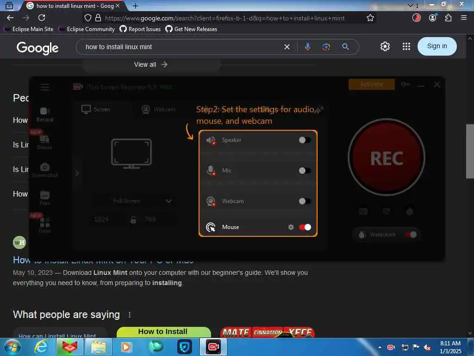Click the aspect ratio lock icon

click(133, 219)
